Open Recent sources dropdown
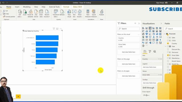This screenshot has width=182, height=102. point(47,13)
